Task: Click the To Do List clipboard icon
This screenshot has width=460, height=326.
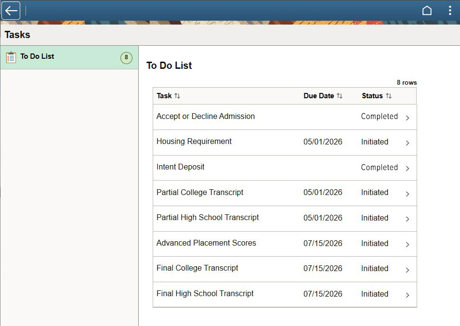Action: (11, 57)
